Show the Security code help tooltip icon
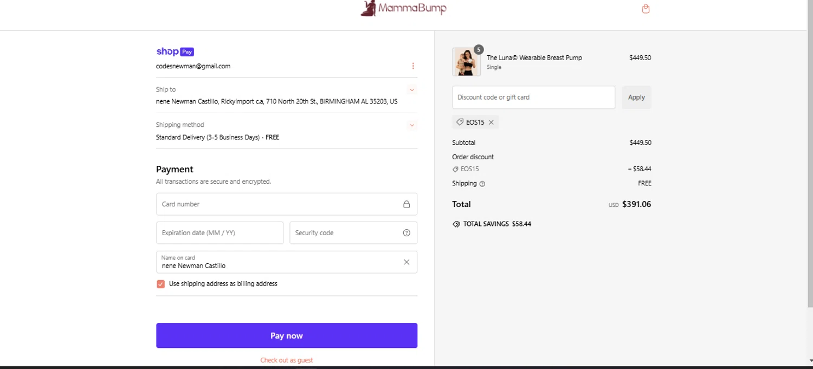Screen dimensions: 813x369 point(406,233)
